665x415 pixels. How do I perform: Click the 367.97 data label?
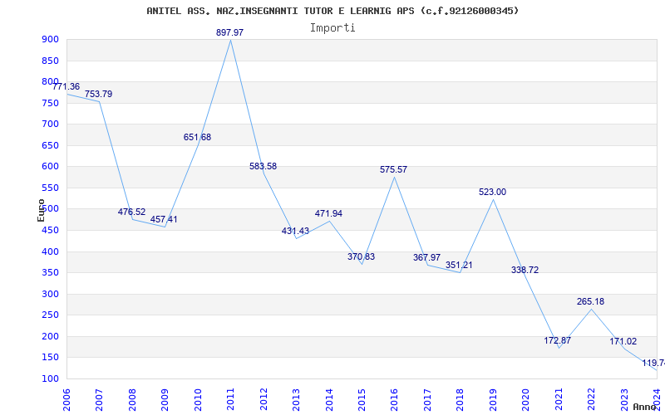(427, 257)
